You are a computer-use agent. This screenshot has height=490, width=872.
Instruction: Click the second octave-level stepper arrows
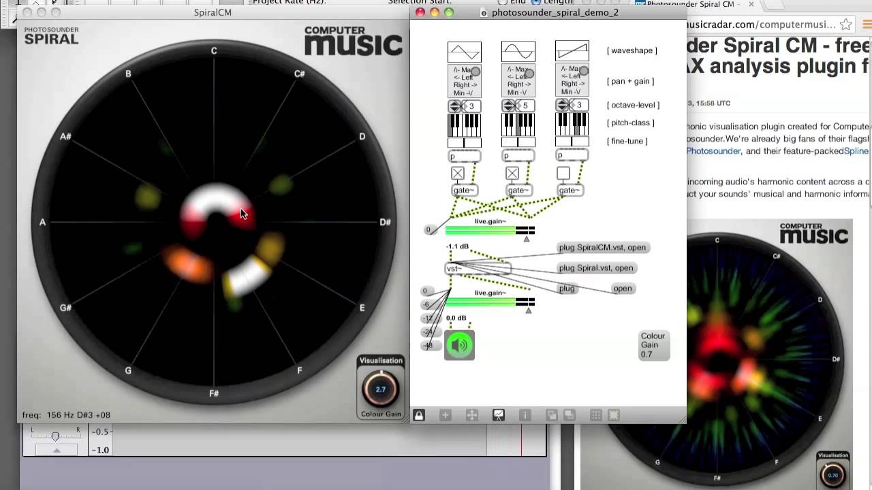508,105
